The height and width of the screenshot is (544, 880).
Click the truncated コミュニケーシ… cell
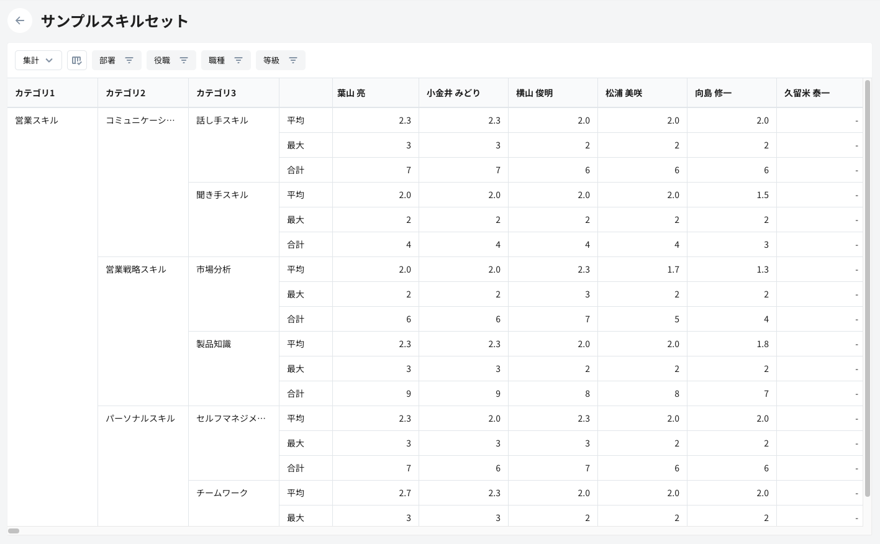pyautogui.click(x=140, y=120)
